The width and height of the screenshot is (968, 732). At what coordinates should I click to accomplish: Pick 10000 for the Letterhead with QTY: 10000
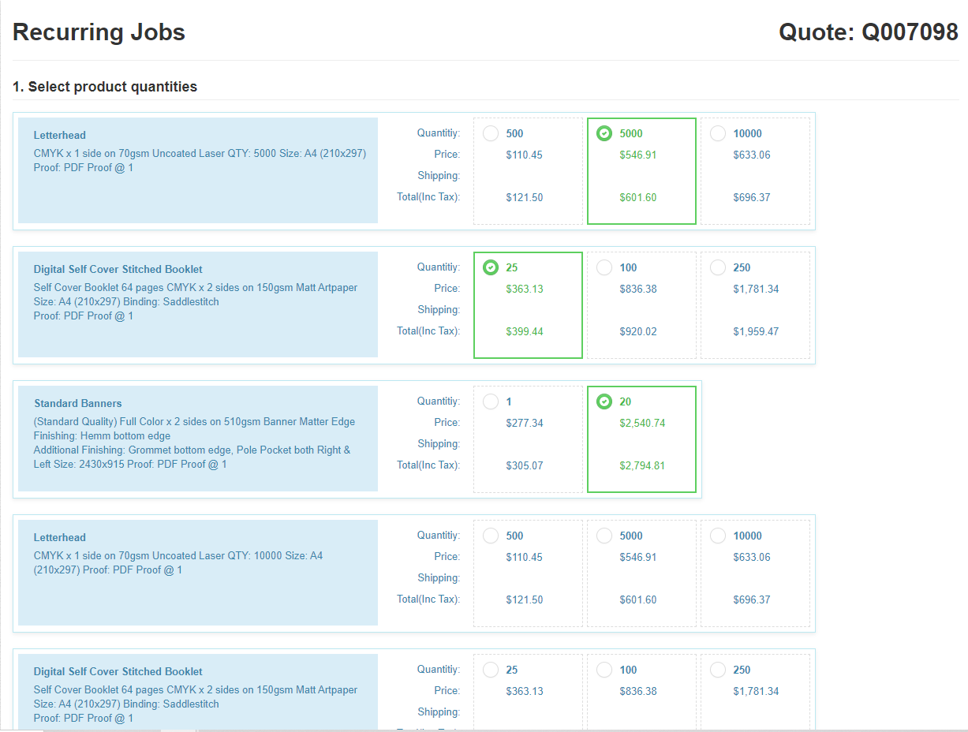click(x=718, y=536)
